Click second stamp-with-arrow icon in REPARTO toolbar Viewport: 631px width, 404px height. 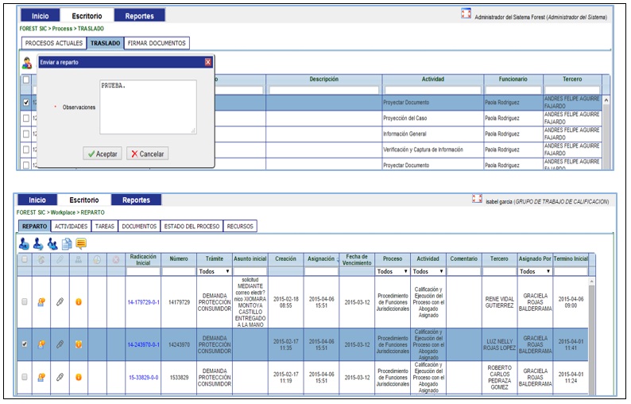coord(38,244)
